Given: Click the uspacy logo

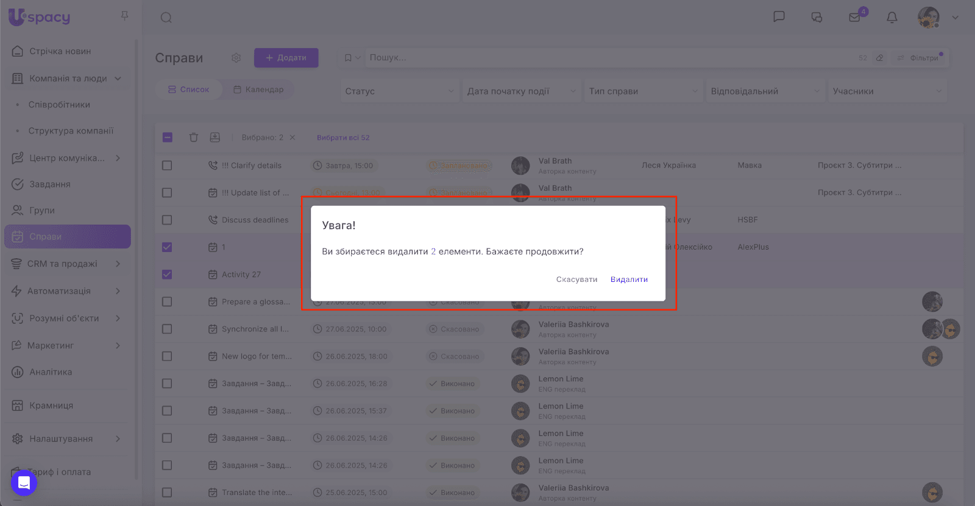Looking at the screenshot, I should [40, 17].
